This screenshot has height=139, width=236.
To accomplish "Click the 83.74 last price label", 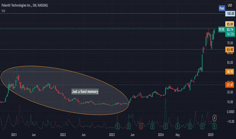I will coord(230,30).
